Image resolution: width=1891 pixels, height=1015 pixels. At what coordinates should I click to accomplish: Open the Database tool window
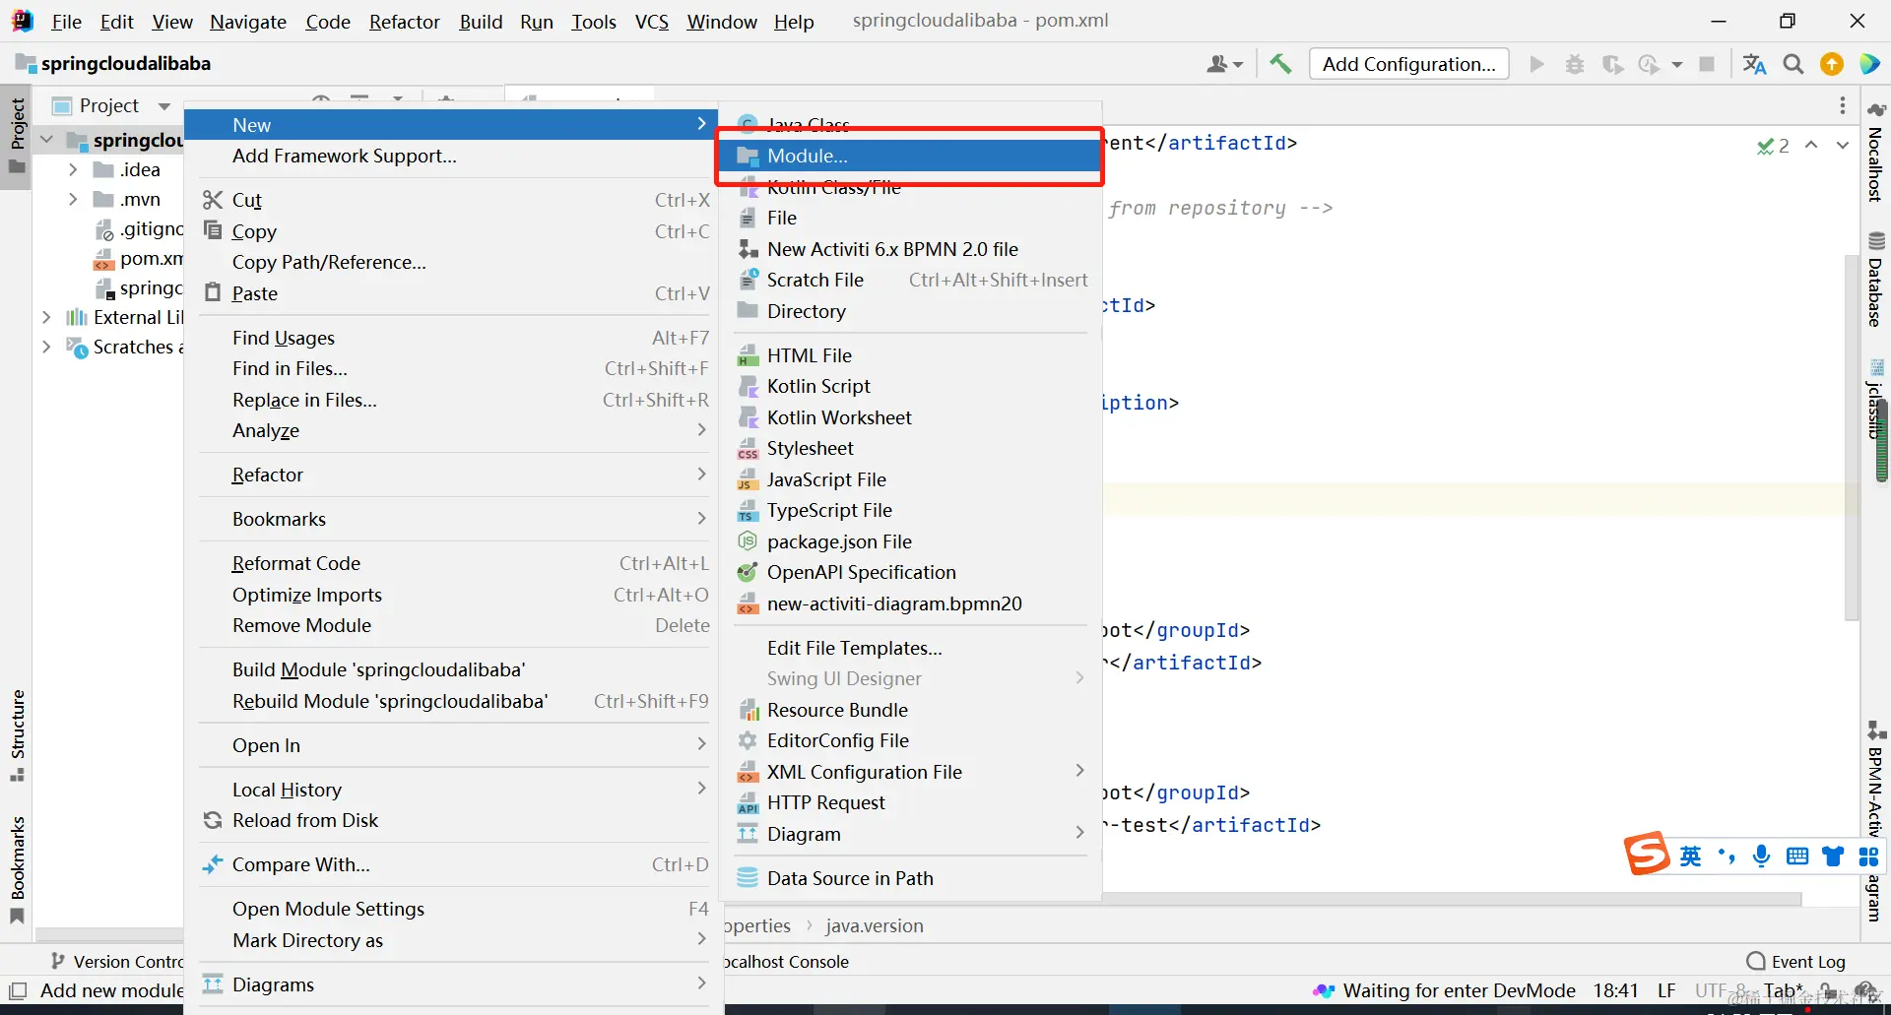[x=1876, y=281]
